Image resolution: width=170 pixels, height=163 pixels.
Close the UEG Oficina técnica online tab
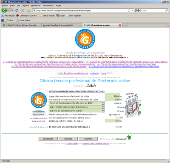120,25
